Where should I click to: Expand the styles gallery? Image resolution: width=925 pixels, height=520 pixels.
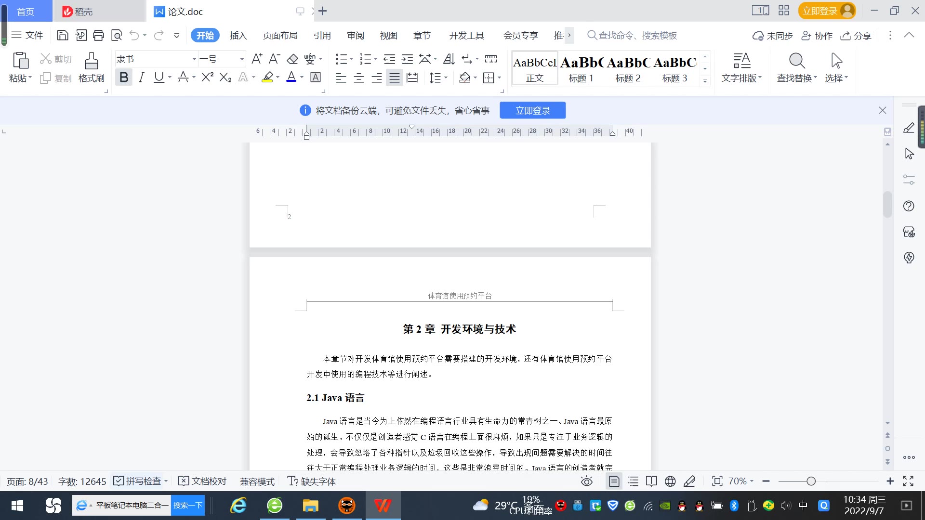pos(705,81)
